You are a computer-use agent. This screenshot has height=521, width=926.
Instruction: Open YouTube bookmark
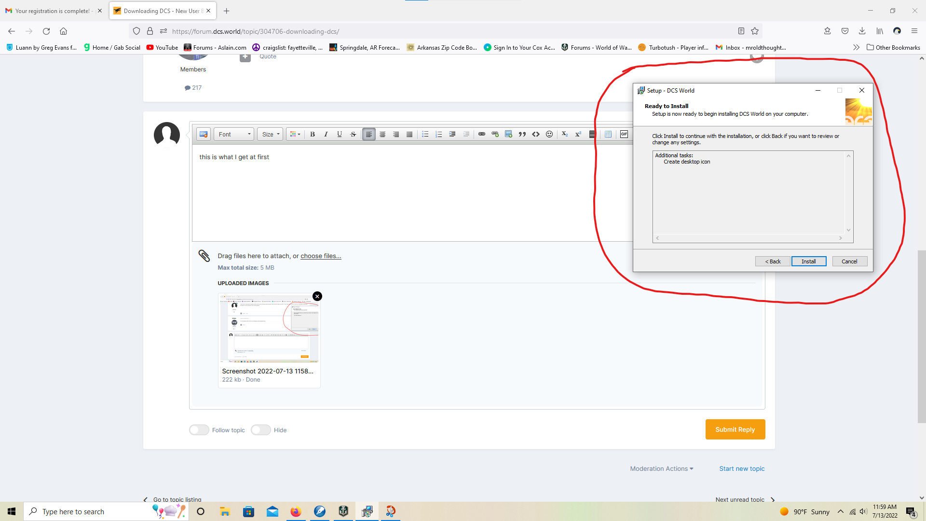(x=162, y=47)
